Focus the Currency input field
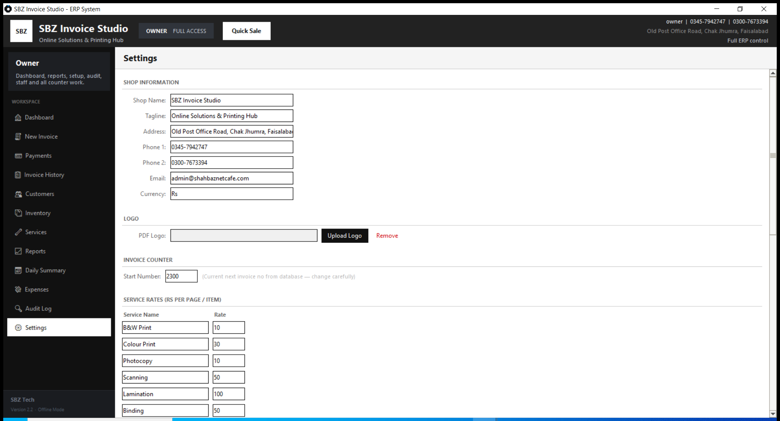The height and width of the screenshot is (421, 780). (x=232, y=194)
